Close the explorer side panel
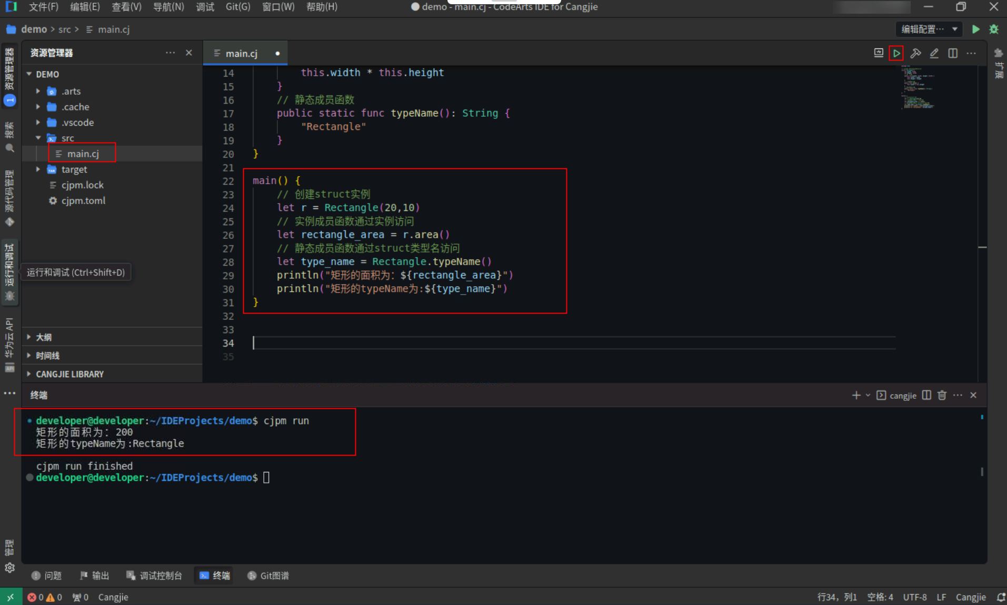Screen dimensions: 1007x605 [189, 53]
